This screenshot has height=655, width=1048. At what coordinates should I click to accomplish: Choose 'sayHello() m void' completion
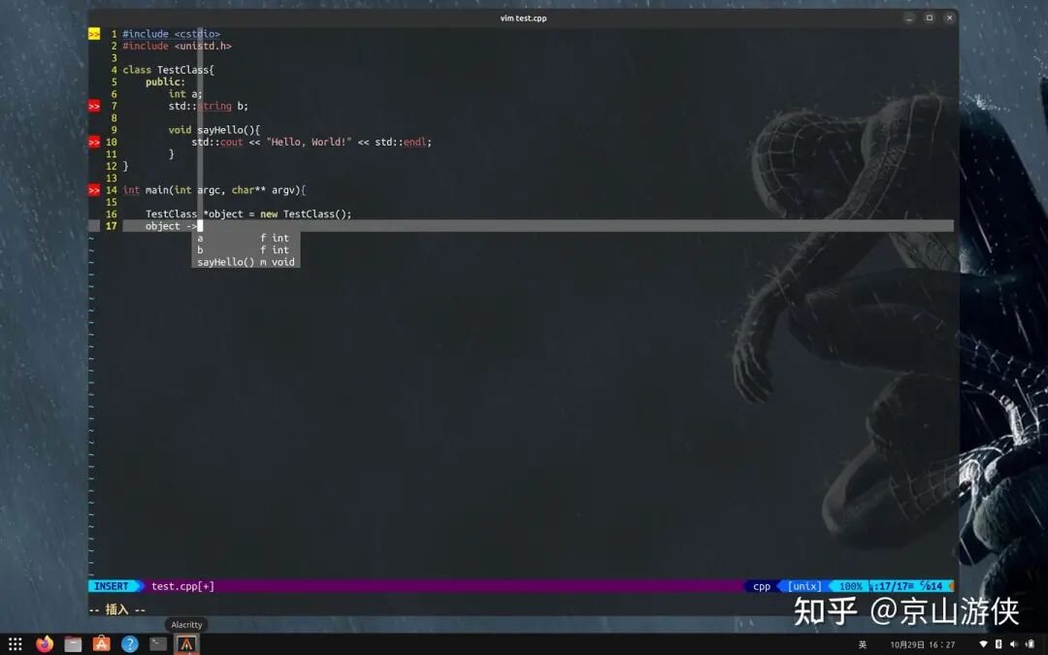tap(246, 262)
